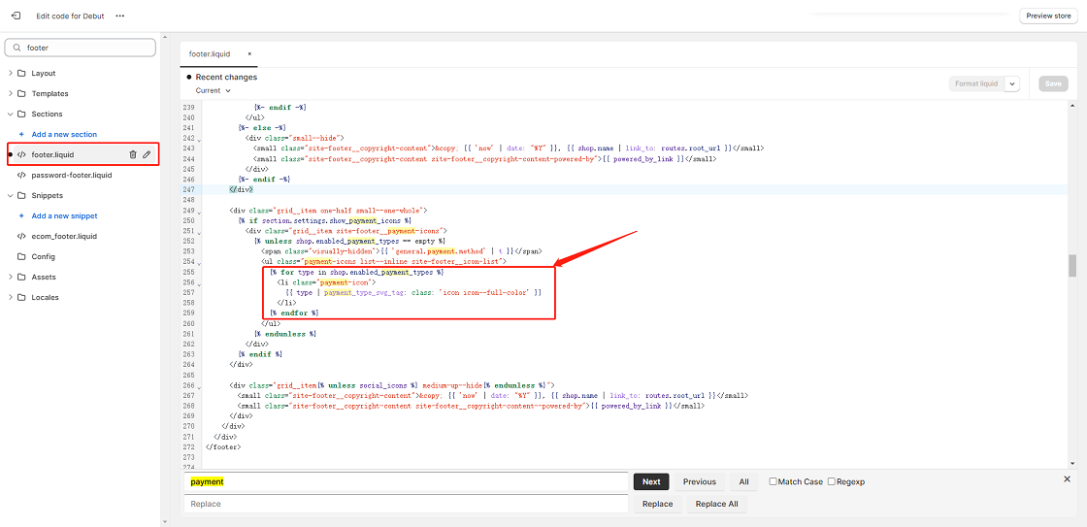The width and height of the screenshot is (1087, 527).
Task: Click into the Replace text field
Action: (406, 504)
